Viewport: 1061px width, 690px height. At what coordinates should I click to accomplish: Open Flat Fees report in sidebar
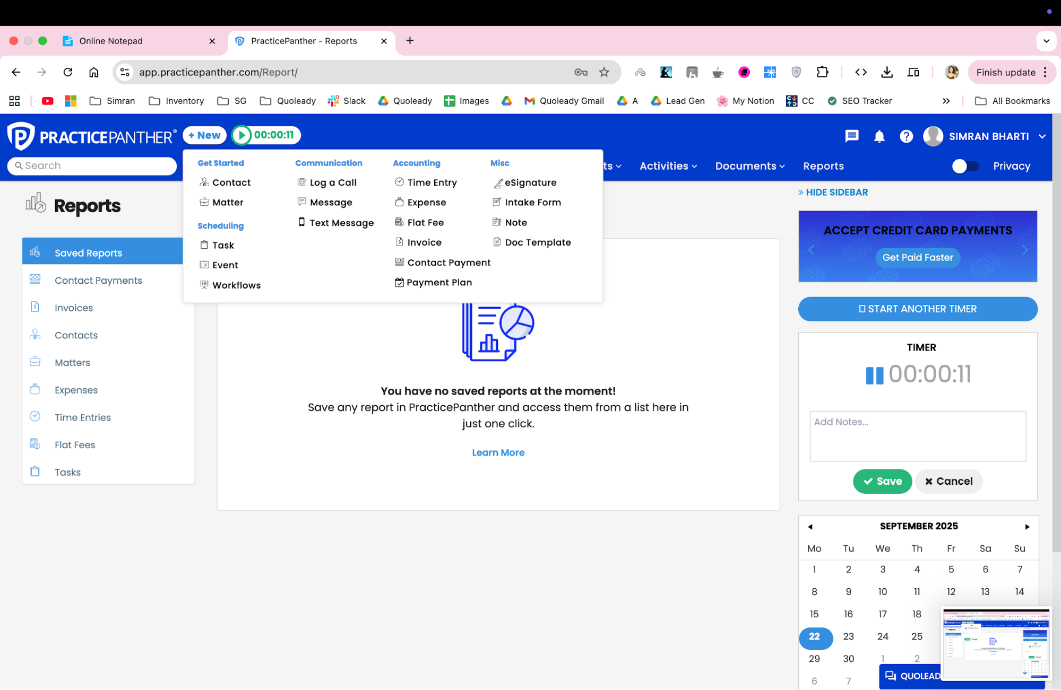pyautogui.click(x=75, y=444)
